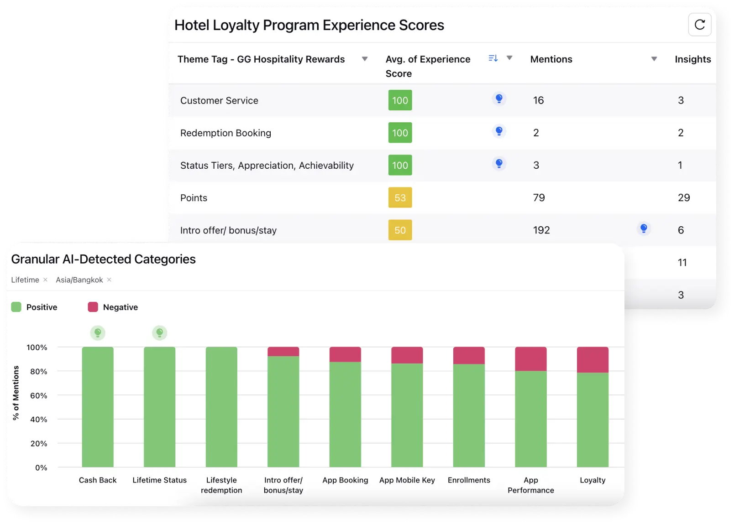Click score badge 100 for Status Tiers row
The height and width of the screenshot is (524, 734).
[400, 165]
